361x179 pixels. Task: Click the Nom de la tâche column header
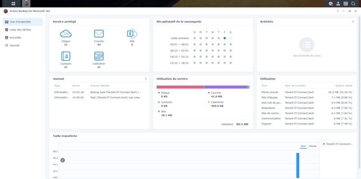click(x=295, y=86)
